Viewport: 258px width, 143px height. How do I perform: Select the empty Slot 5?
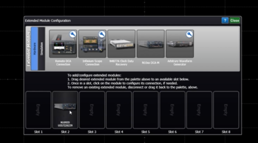pos(146,110)
